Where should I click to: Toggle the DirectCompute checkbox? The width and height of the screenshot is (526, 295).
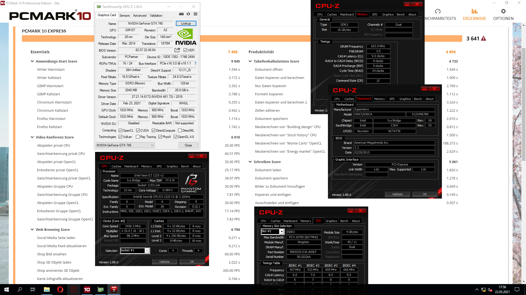(x=154, y=131)
